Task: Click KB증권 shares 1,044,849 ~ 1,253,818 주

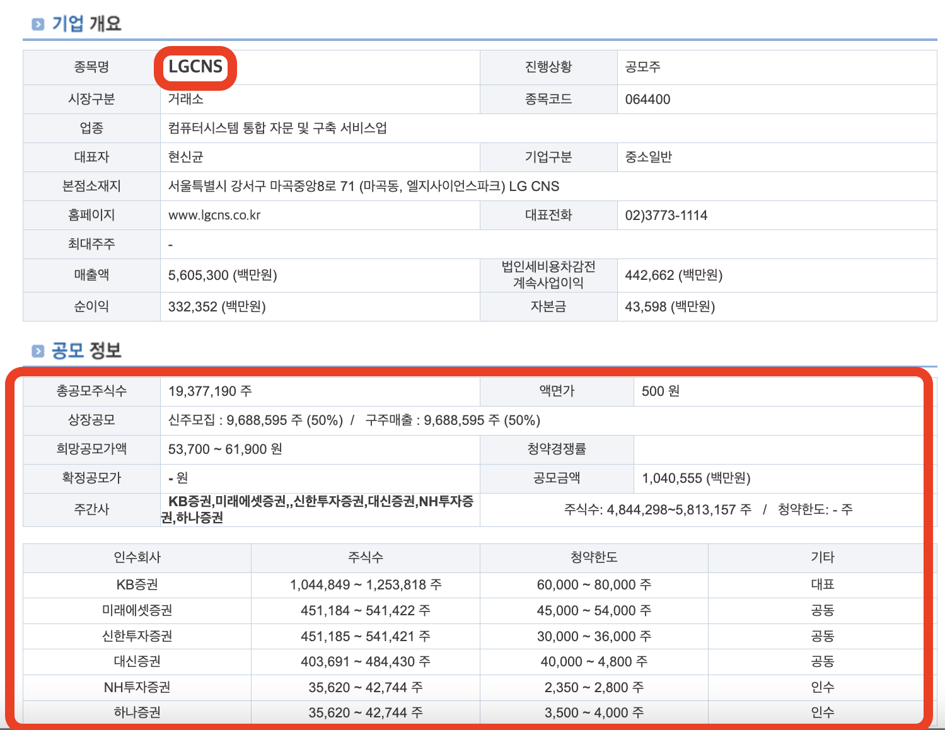Action: [366, 584]
